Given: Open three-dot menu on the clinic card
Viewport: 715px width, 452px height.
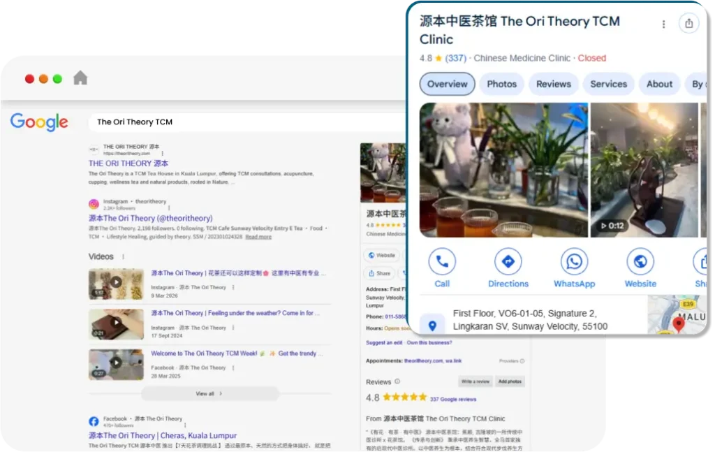Looking at the screenshot, I should tap(663, 24).
